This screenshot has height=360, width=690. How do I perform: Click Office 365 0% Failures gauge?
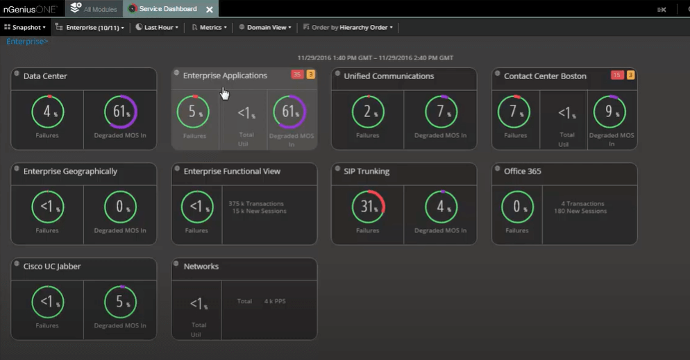518,207
